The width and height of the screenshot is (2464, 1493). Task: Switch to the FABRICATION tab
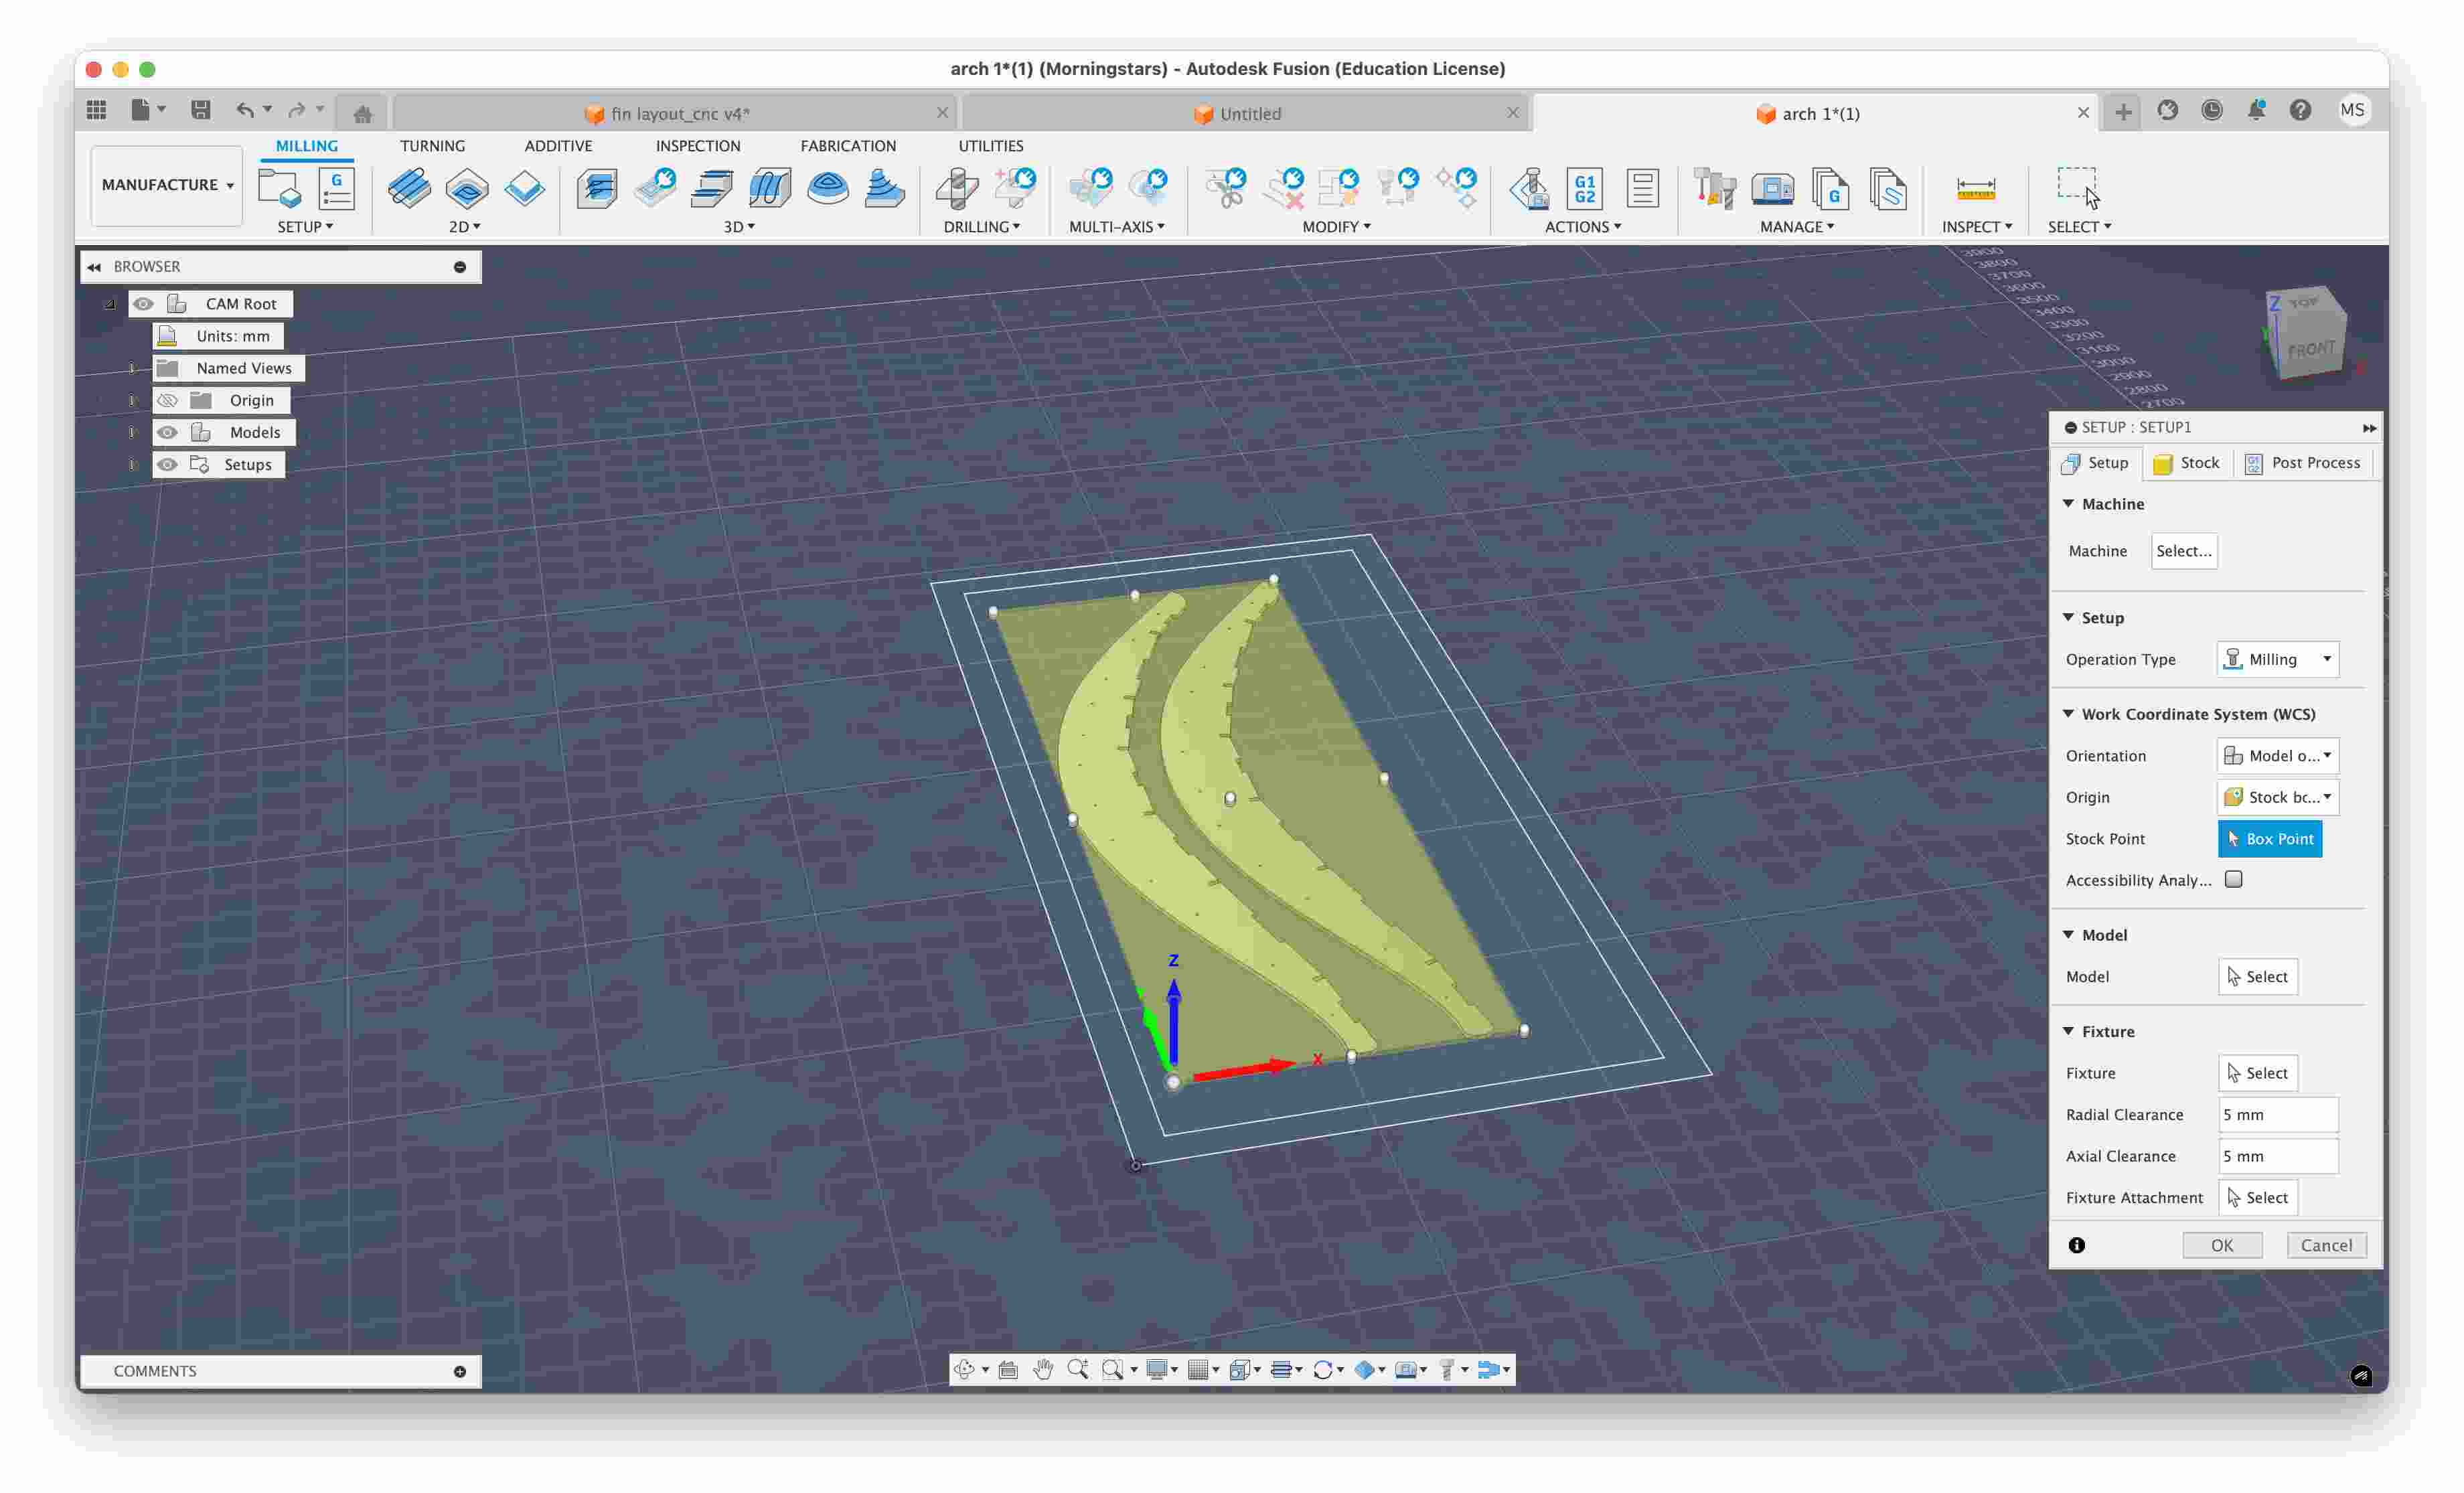pos(848,145)
